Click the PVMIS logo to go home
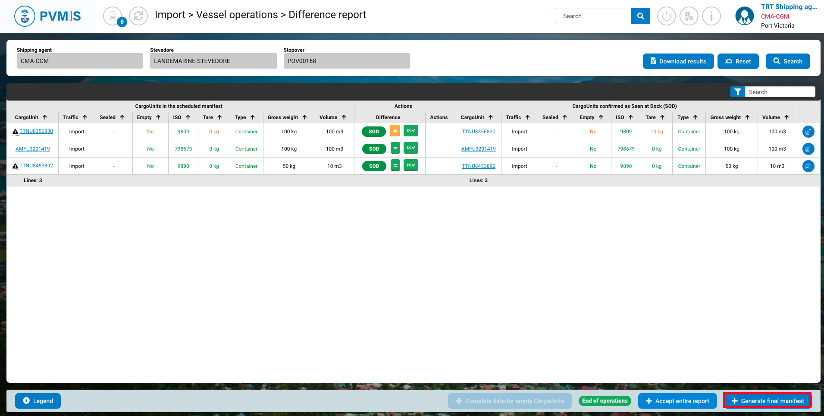This screenshot has width=824, height=416. click(48, 16)
